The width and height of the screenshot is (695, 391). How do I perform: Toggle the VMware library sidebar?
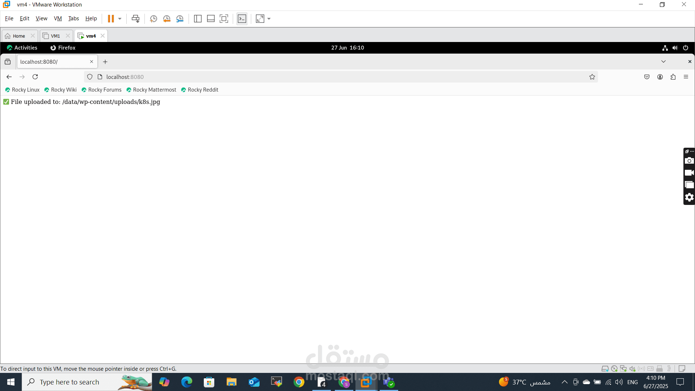click(x=198, y=19)
